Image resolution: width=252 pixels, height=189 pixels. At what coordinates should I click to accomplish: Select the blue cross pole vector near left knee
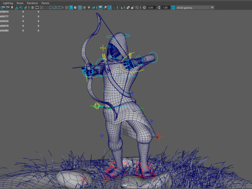pyautogui.click(x=102, y=135)
